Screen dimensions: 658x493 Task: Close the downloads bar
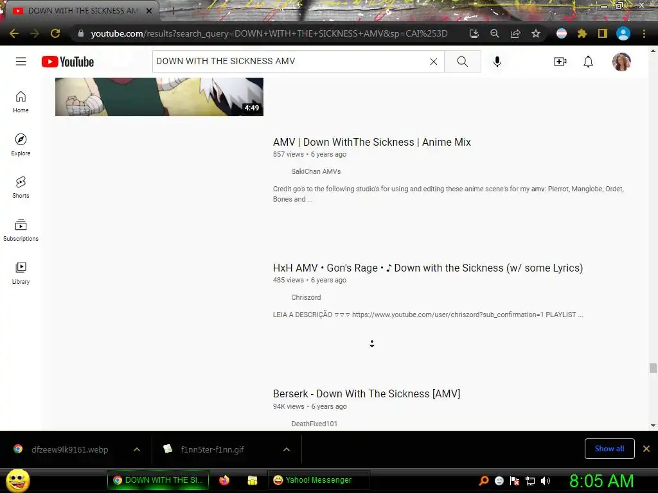(x=646, y=449)
